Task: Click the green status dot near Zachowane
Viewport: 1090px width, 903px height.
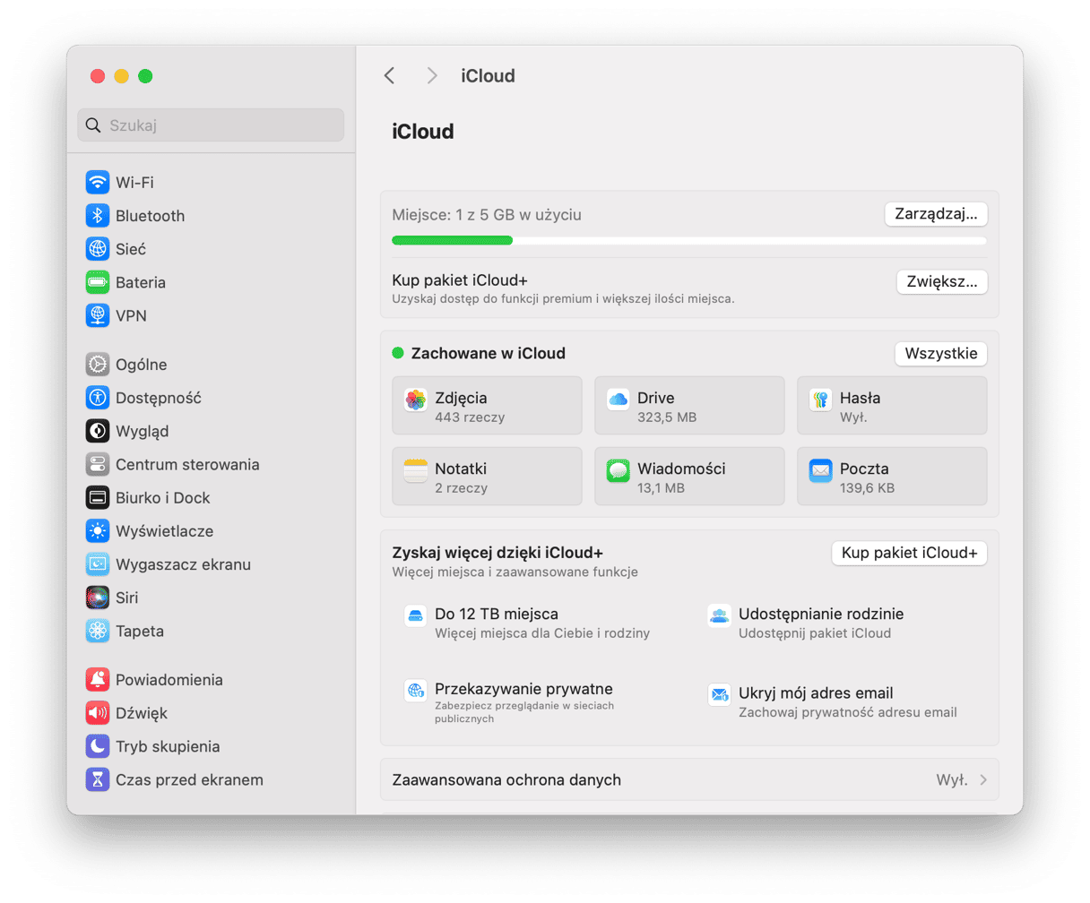Action: (x=398, y=353)
